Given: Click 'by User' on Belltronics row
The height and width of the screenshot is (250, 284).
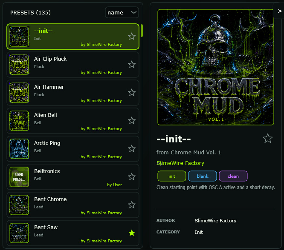Looking at the screenshot, I should click(114, 185).
